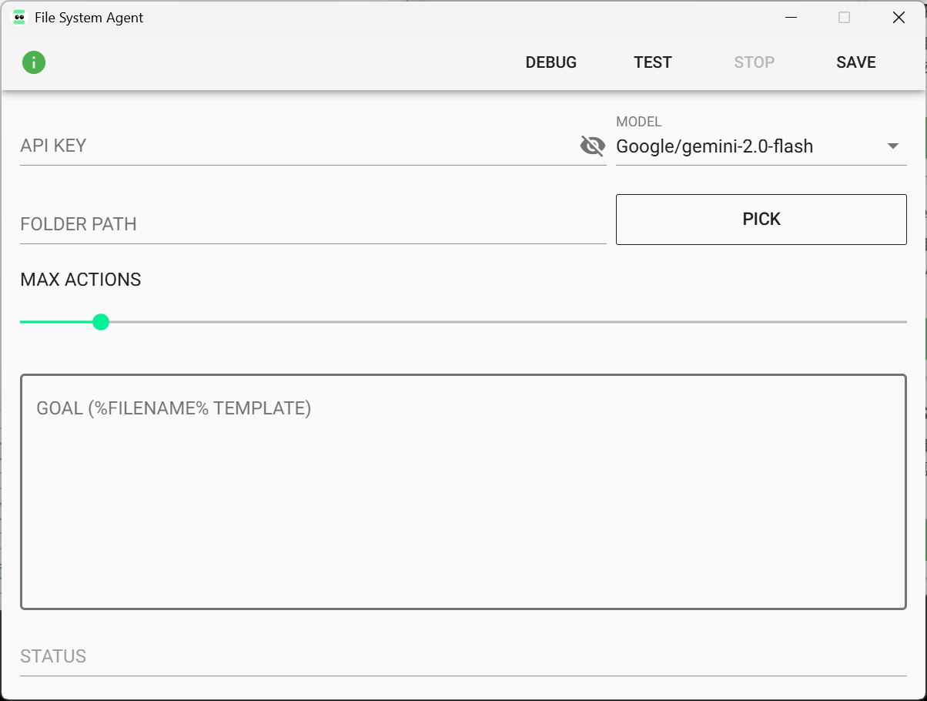
Task: Minimize the File System Agent window
Action: click(x=791, y=18)
